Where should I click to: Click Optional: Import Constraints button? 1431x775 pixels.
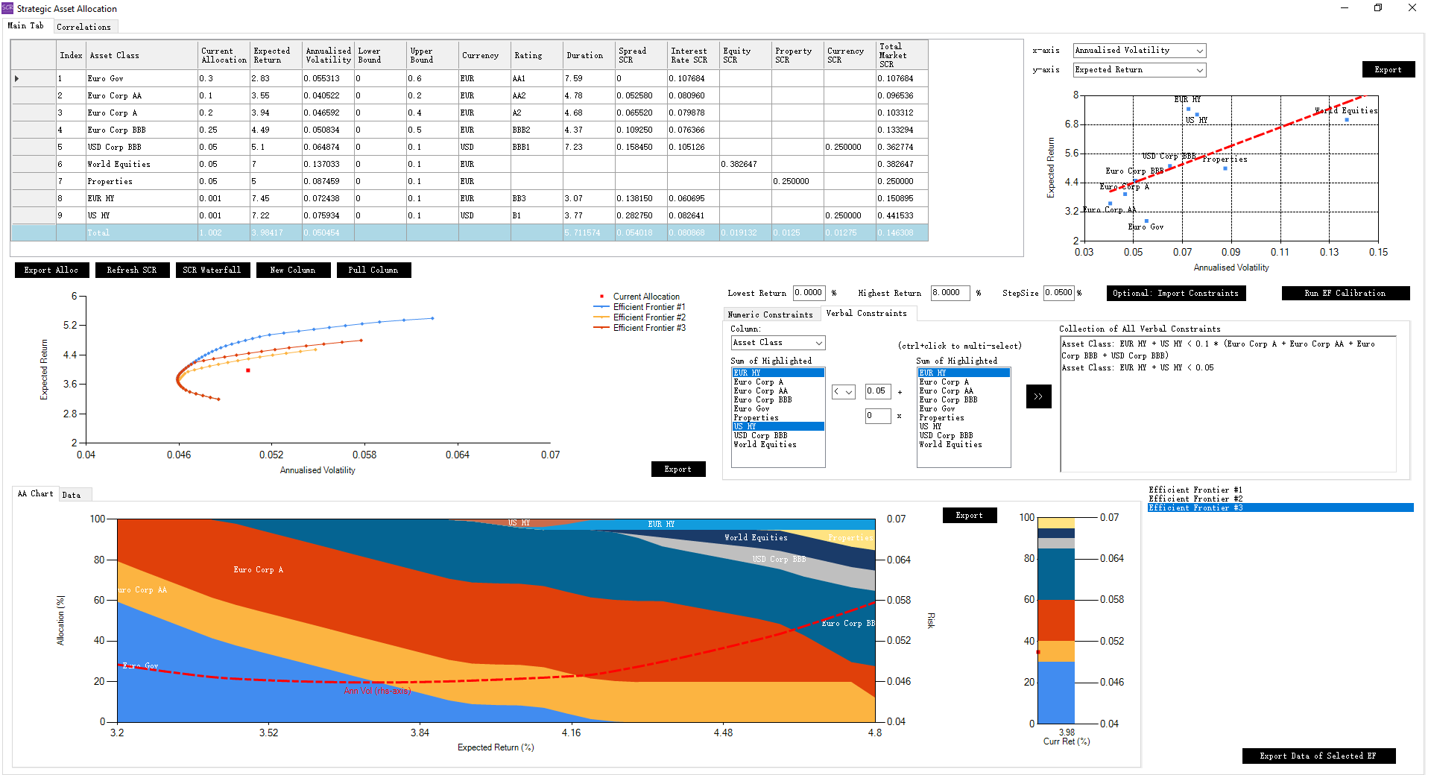pos(1175,294)
